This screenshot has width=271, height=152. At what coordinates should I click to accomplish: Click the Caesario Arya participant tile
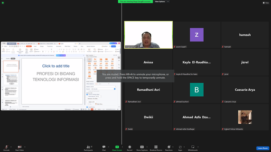pyautogui.click(x=245, y=90)
